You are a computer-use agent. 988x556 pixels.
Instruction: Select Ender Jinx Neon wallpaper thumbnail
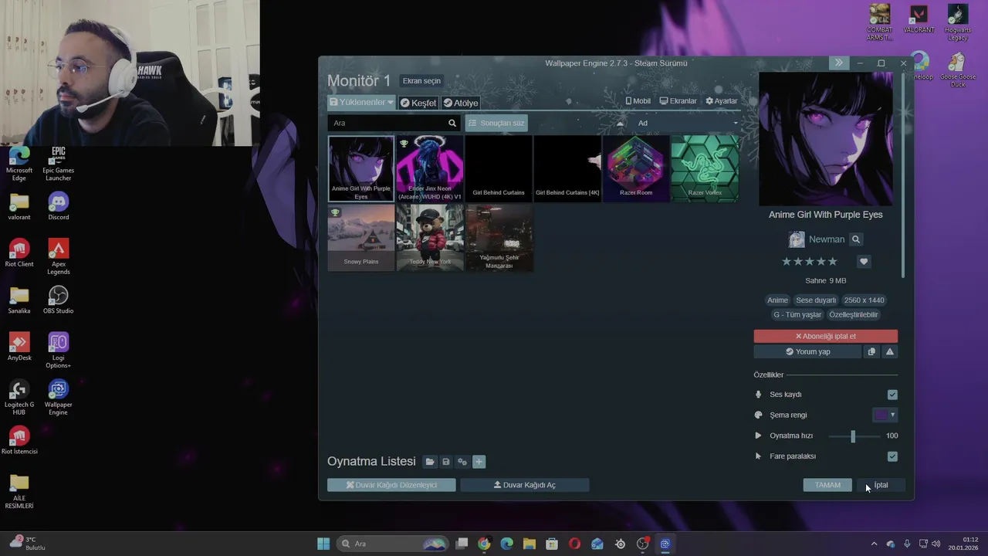tap(430, 169)
